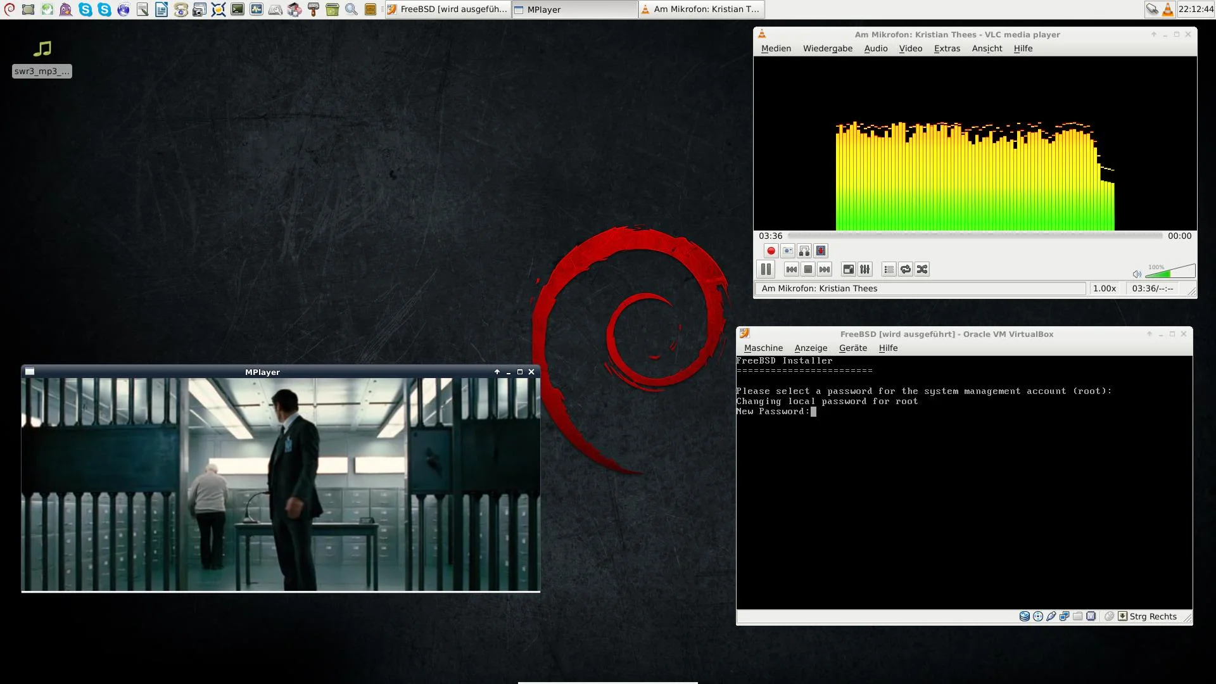Open the MPlayer window menu icon
This screenshot has height=684, width=1216.
tap(30, 372)
